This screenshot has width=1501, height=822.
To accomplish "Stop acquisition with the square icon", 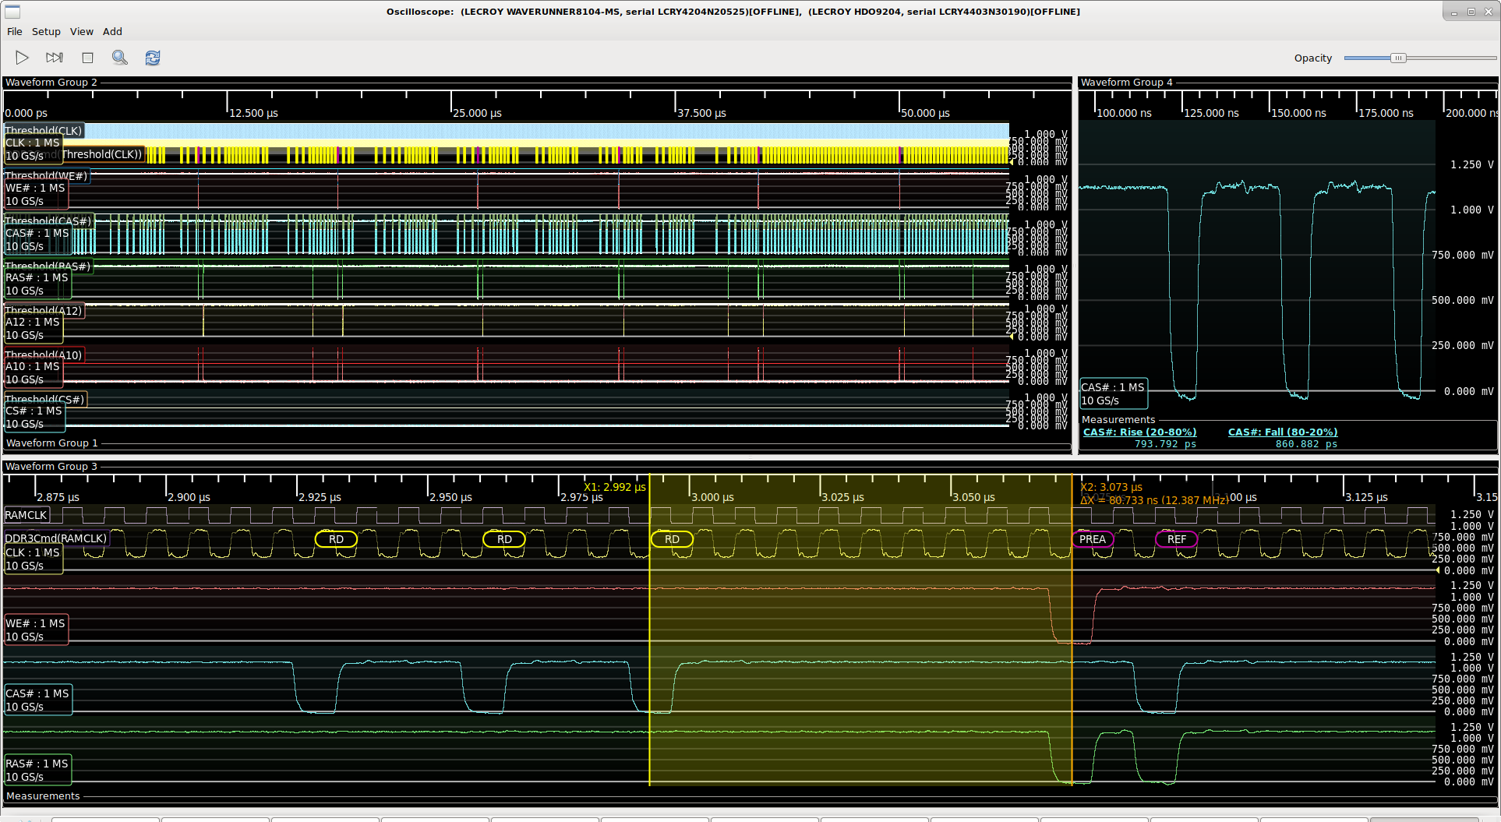I will pos(87,58).
